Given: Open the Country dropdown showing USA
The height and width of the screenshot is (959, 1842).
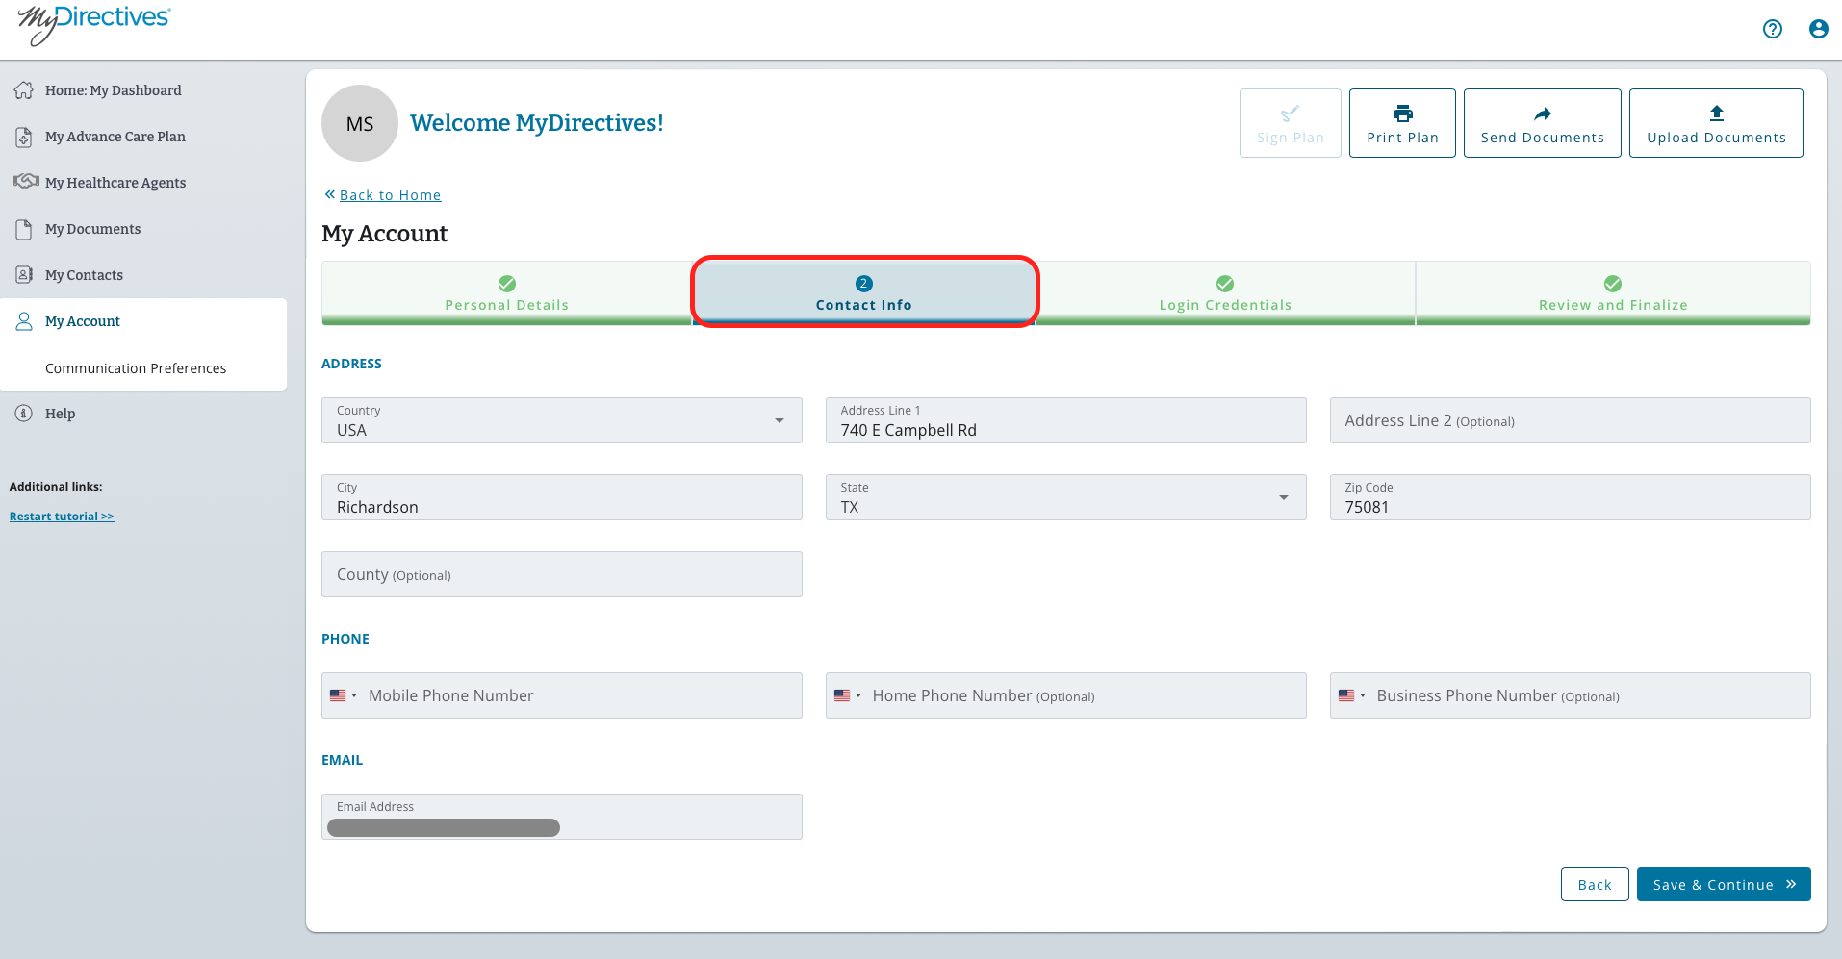Looking at the screenshot, I should 562,420.
